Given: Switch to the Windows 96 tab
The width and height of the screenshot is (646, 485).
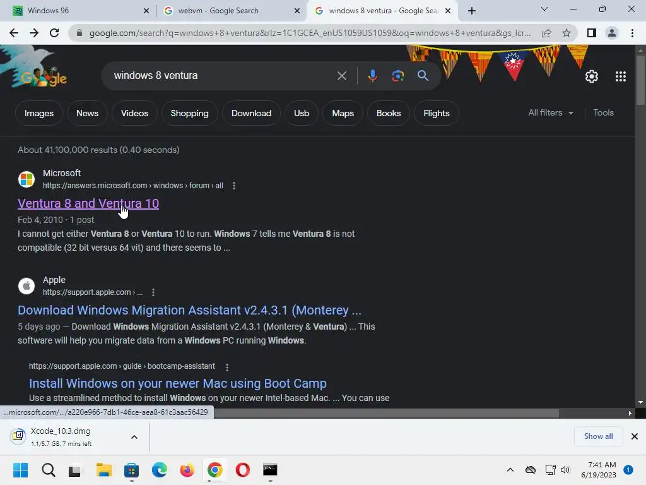Looking at the screenshot, I should click(78, 11).
